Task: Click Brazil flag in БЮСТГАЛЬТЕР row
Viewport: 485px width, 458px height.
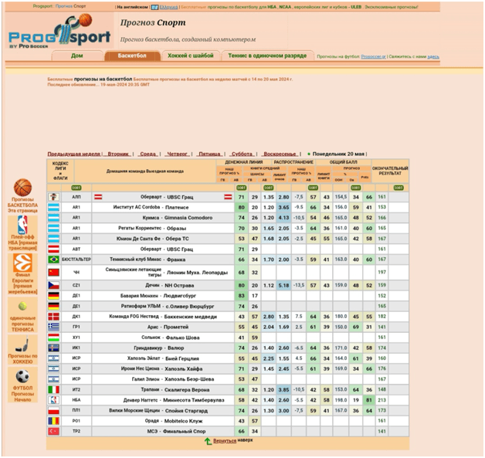Action: pos(53,260)
